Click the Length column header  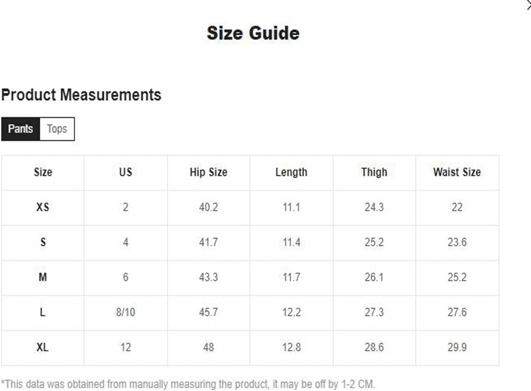(291, 172)
